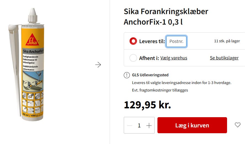Increase quantity with the plus button
The image size is (245, 144).
click(149, 125)
